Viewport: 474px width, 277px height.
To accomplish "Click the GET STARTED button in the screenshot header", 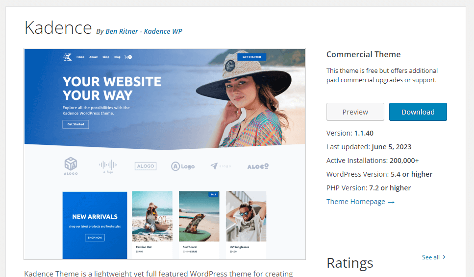I will pos(251,57).
